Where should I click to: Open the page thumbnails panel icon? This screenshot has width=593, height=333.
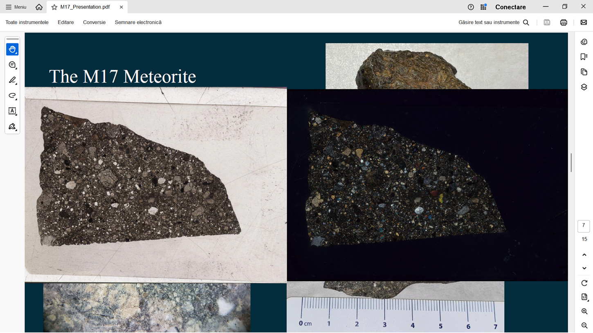584,72
